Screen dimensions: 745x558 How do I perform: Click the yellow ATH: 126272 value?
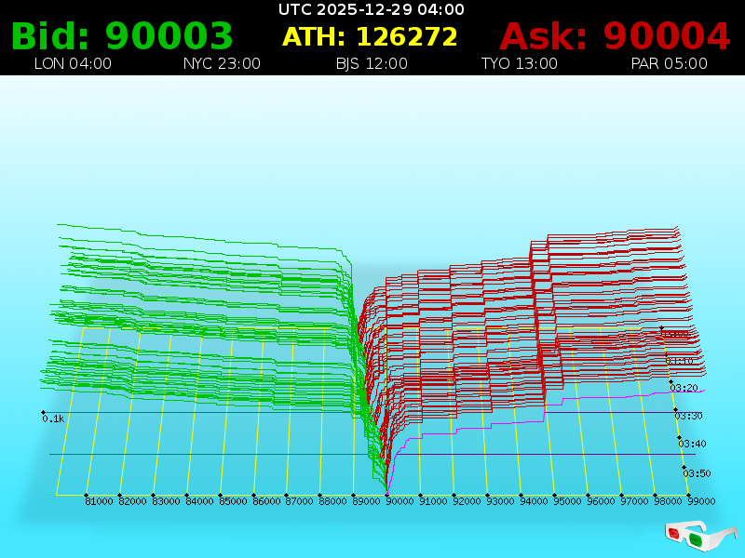point(371,36)
